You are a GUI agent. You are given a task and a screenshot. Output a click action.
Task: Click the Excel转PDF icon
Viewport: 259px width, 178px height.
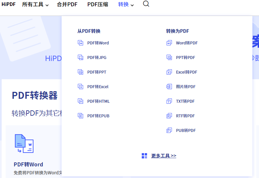(169, 72)
